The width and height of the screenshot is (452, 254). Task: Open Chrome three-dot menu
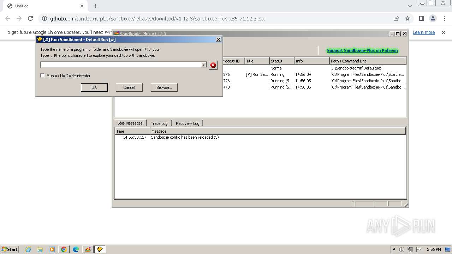[x=444, y=18]
